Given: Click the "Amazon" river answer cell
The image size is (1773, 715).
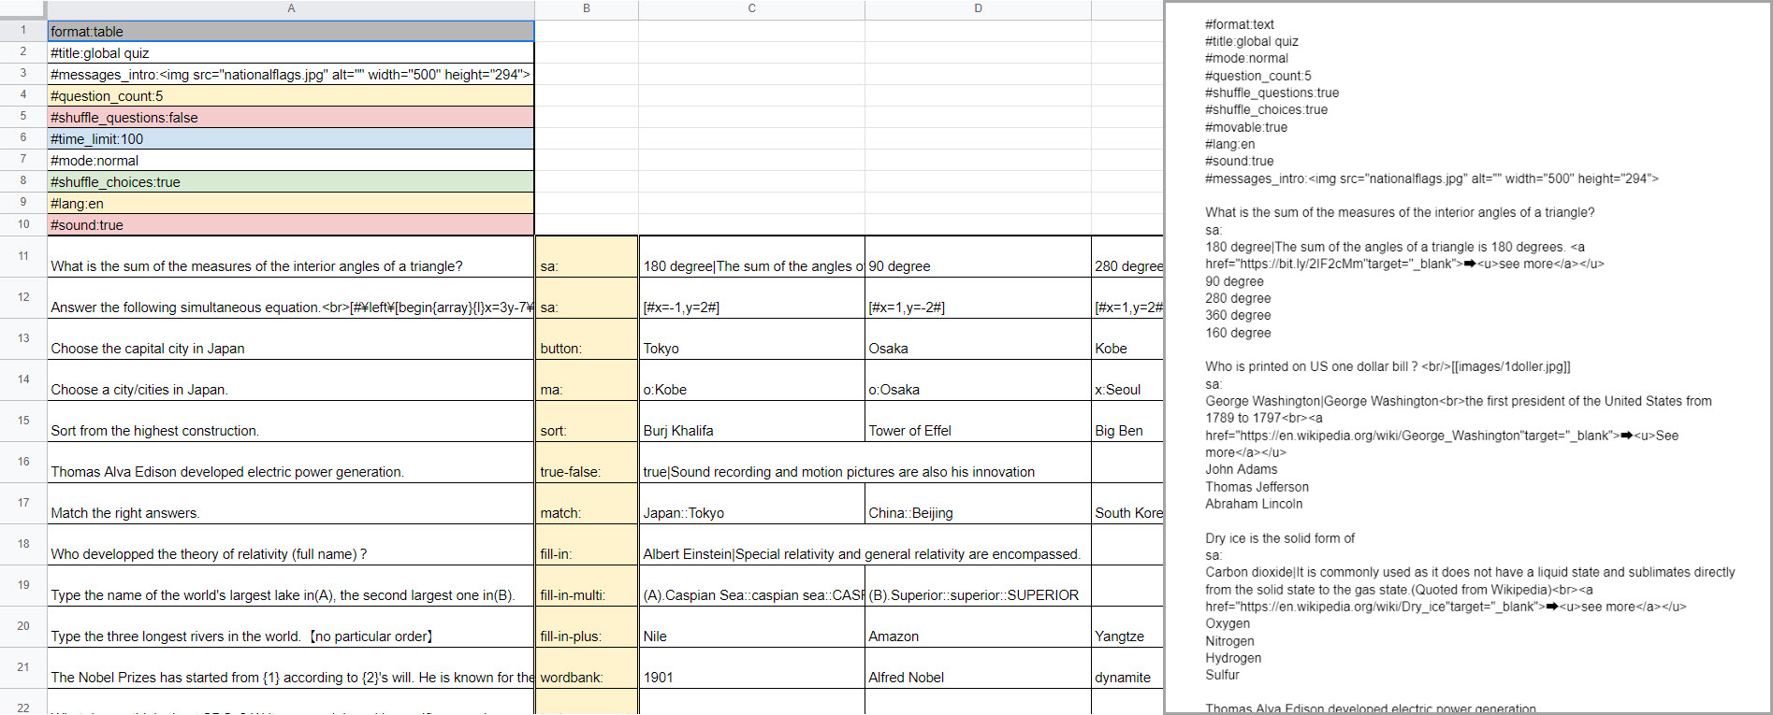Looking at the screenshot, I should tap(978, 636).
